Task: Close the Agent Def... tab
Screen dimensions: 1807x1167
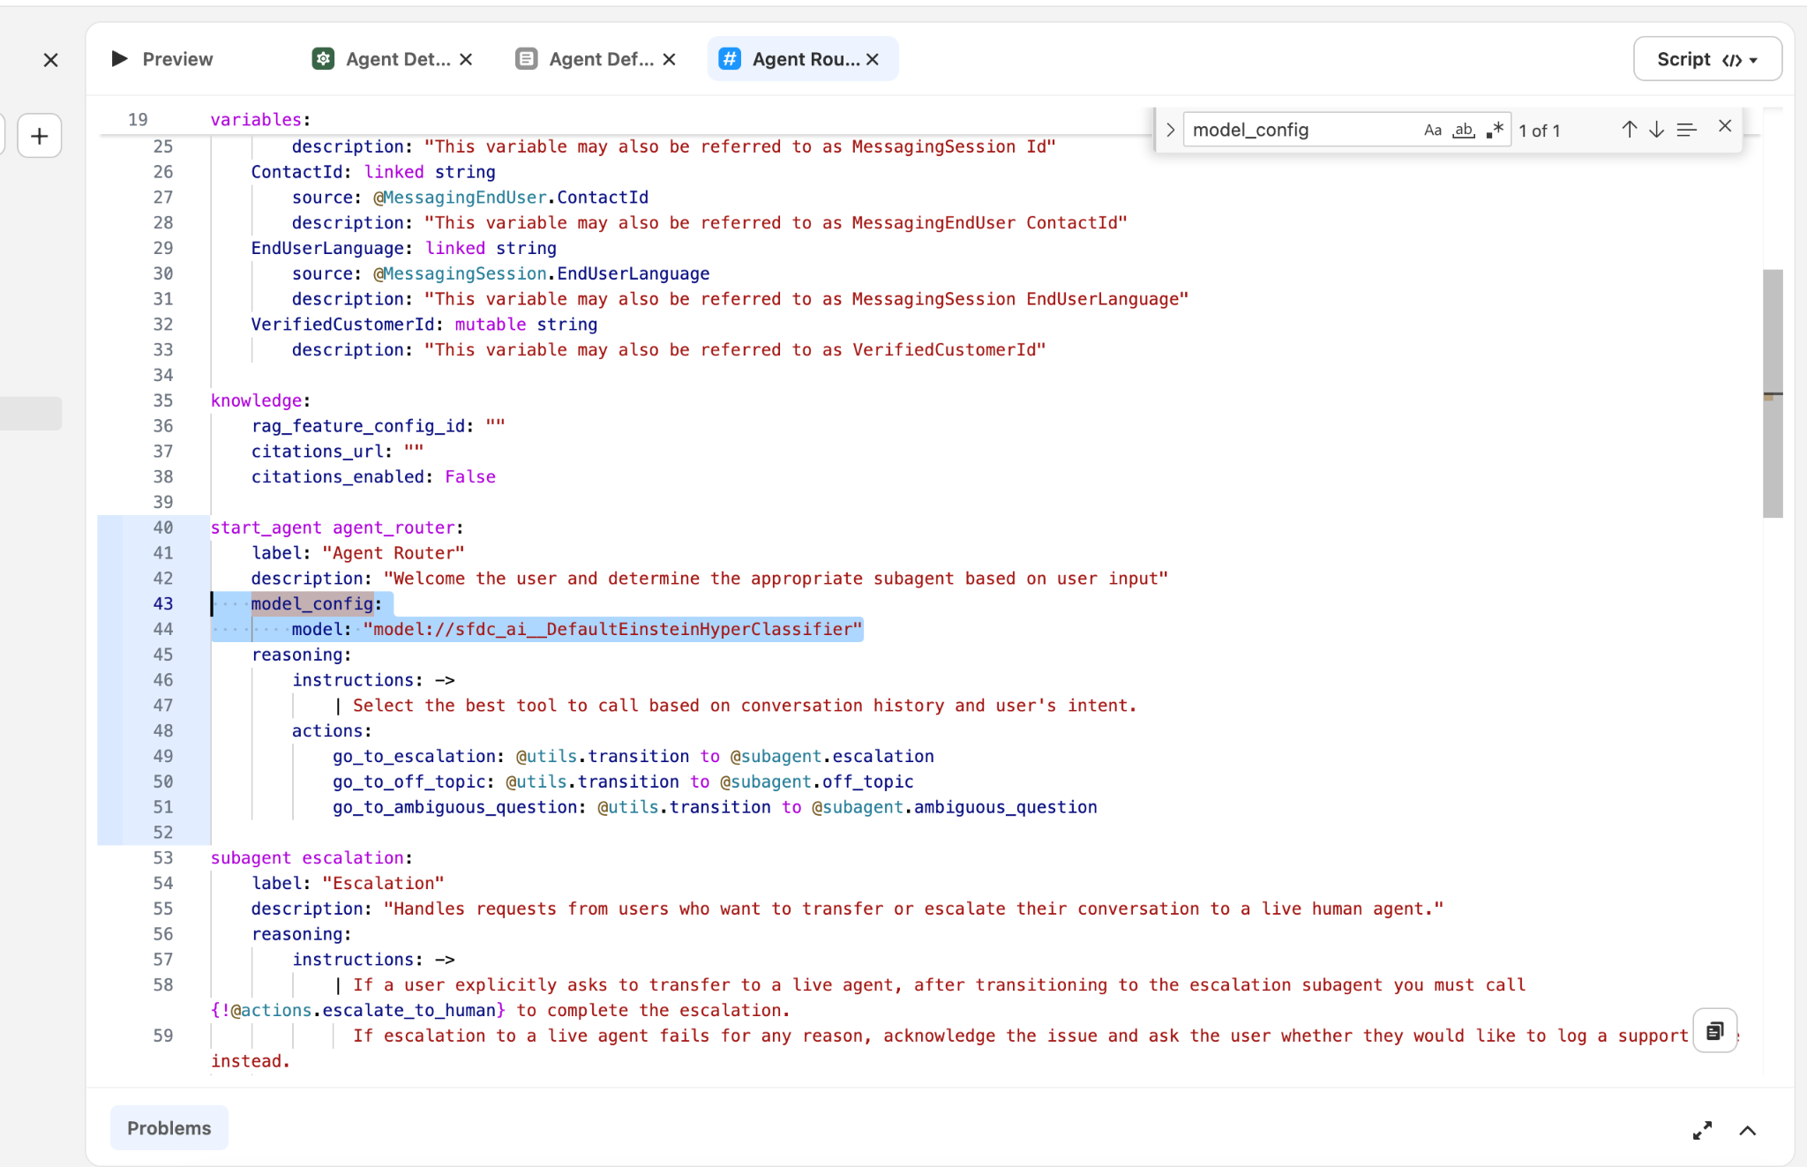Action: 670,59
